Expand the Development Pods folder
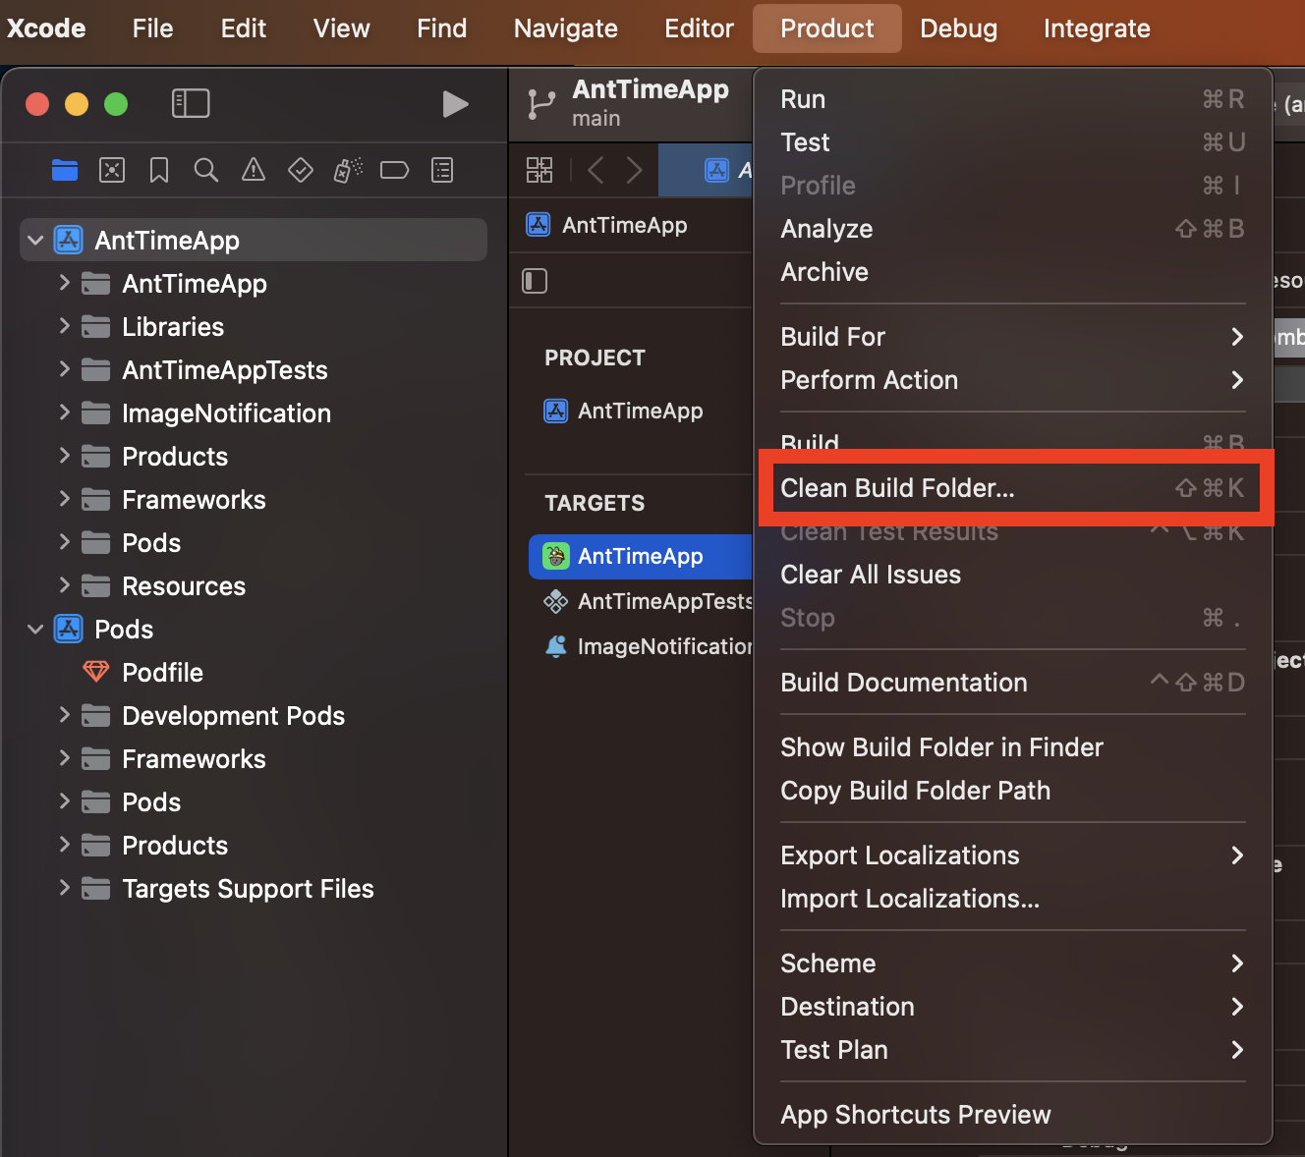The width and height of the screenshot is (1305, 1157). pyautogui.click(x=64, y=715)
